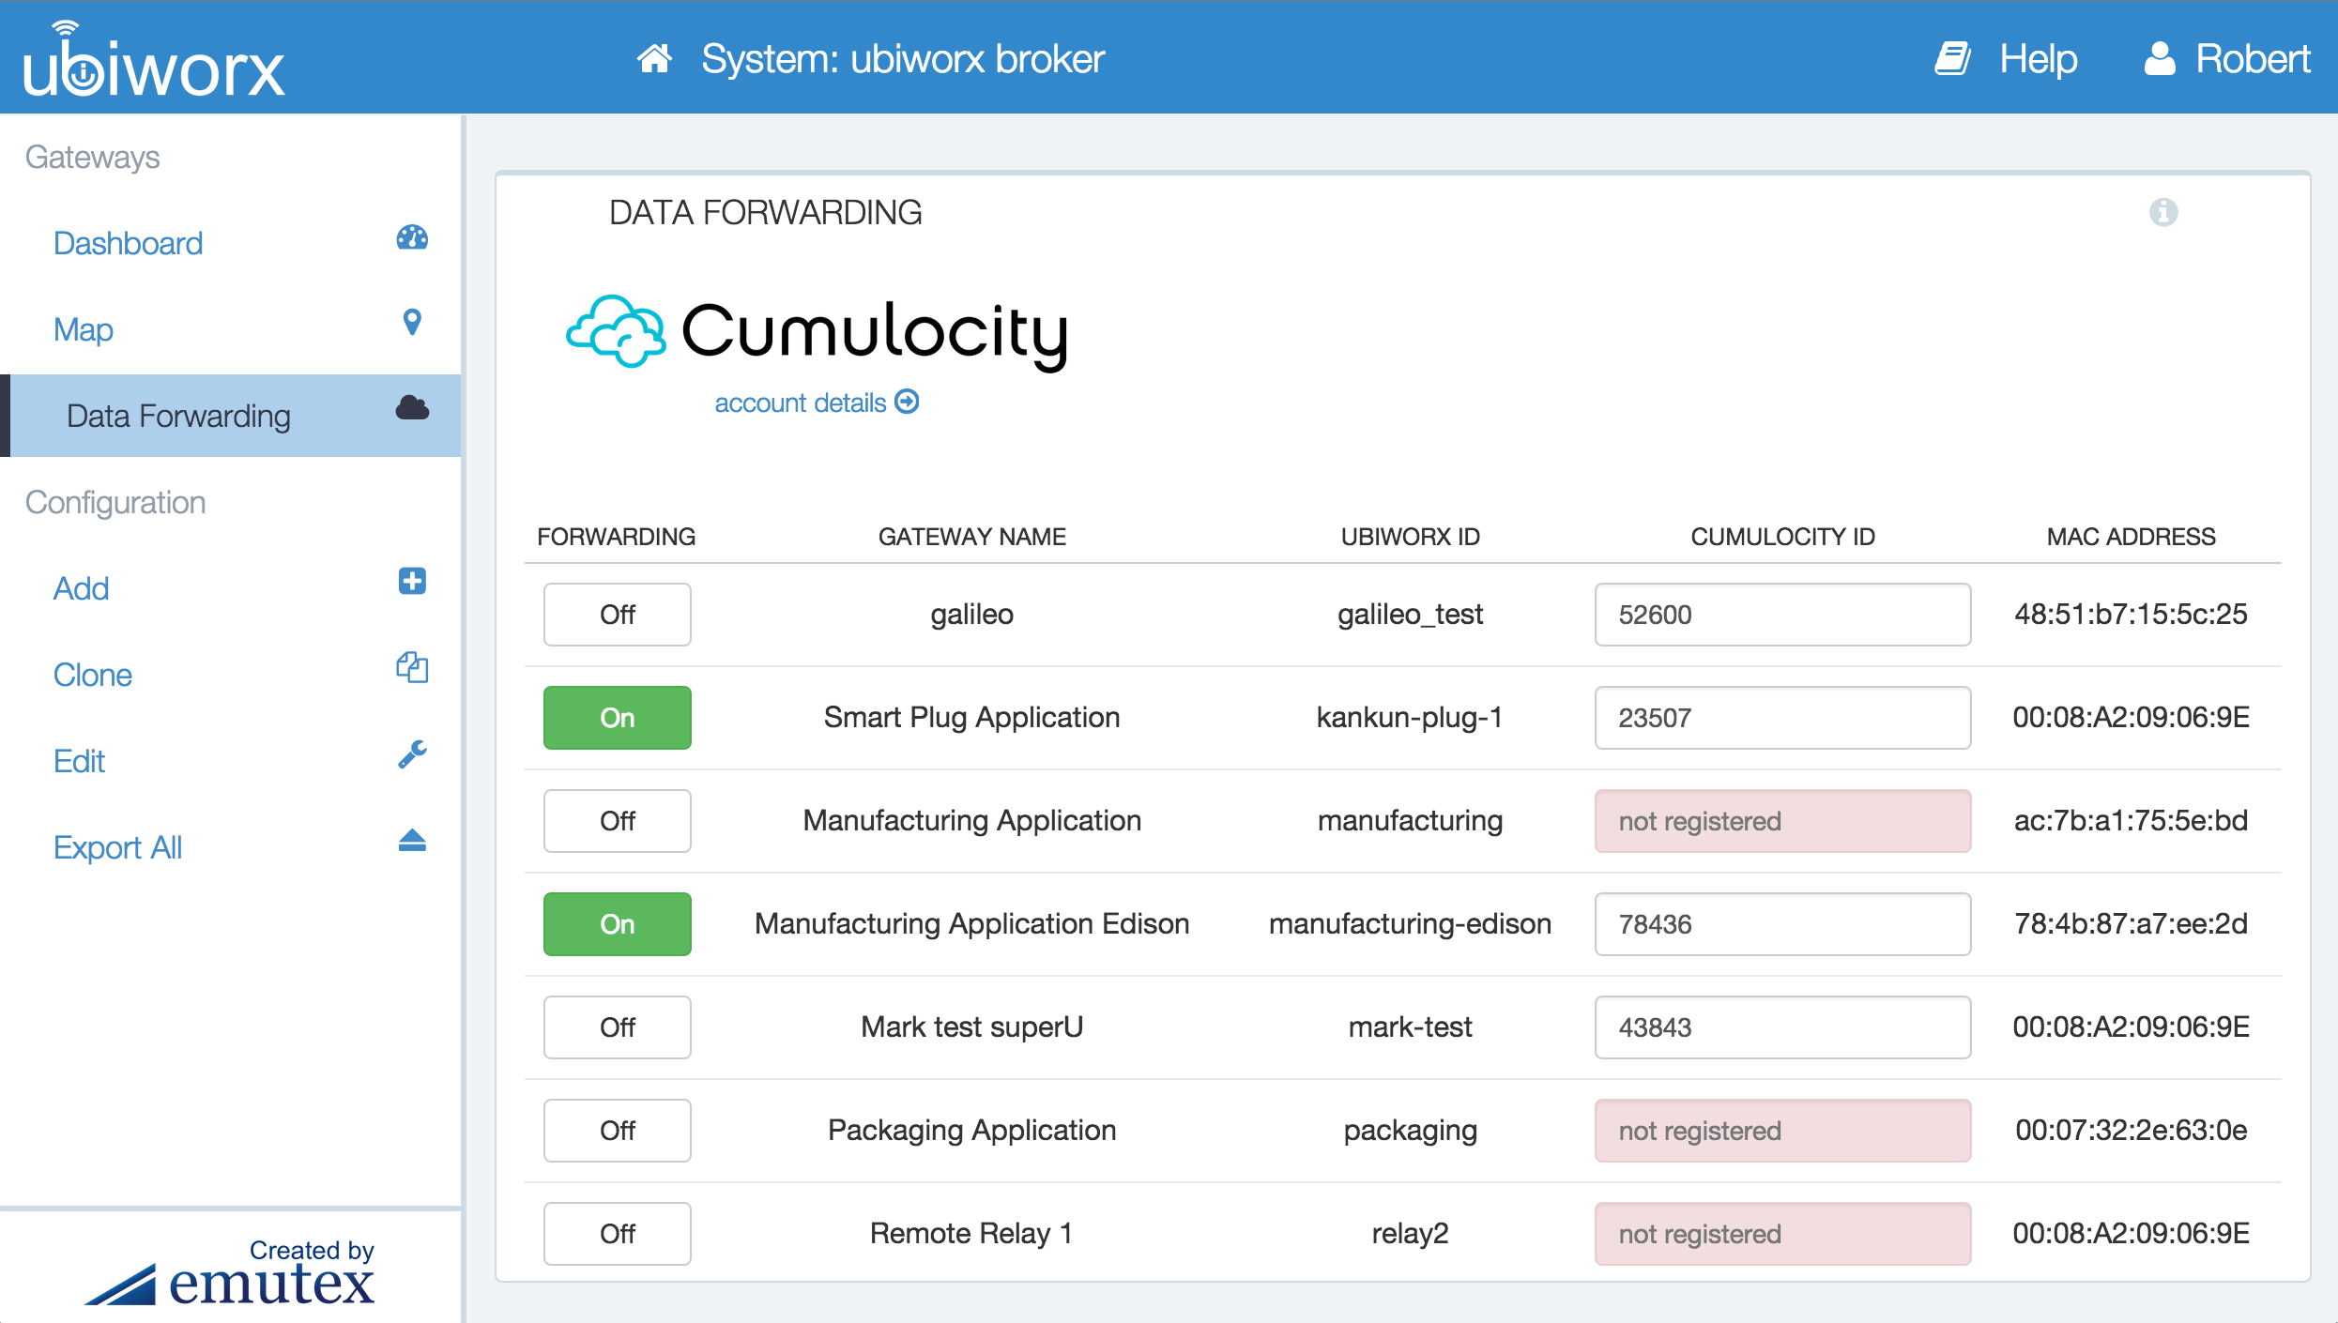Open the Dashboard menu item
The image size is (2338, 1323).
coord(128,243)
